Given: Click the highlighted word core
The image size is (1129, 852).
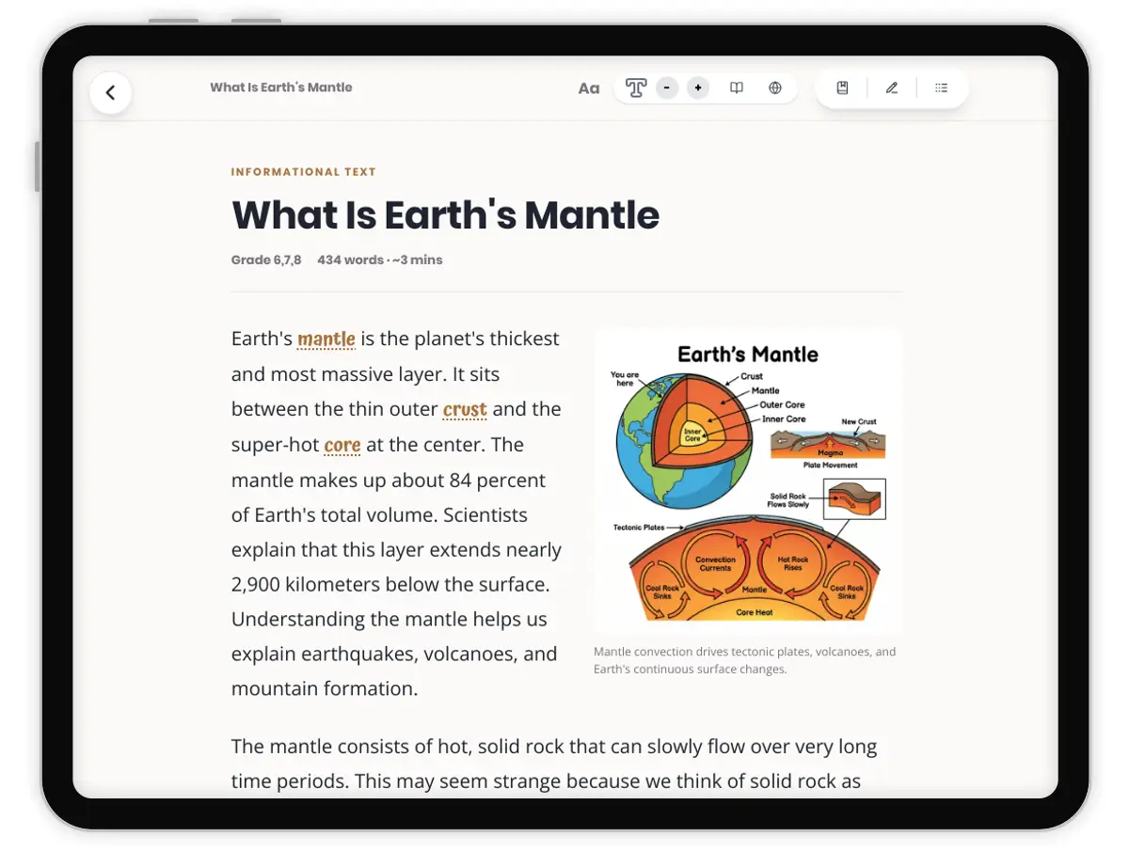Looking at the screenshot, I should pos(342,445).
